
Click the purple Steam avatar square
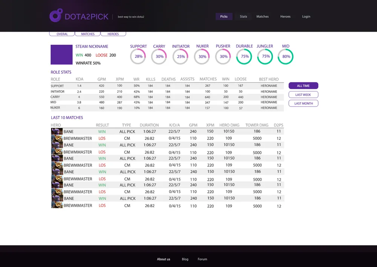pyautogui.click(x=61, y=55)
